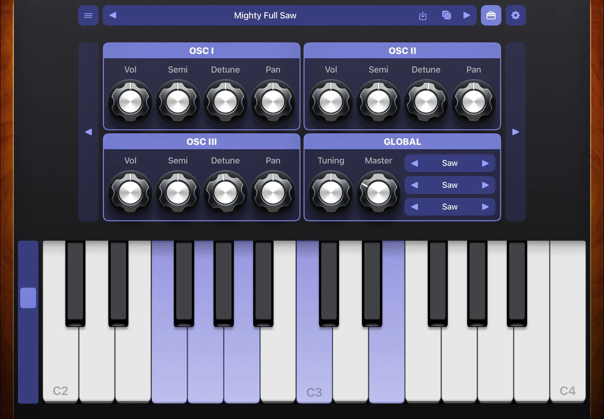Previous waveform for third Saw selector
Viewport: 604px width, 419px height.
[x=414, y=207]
